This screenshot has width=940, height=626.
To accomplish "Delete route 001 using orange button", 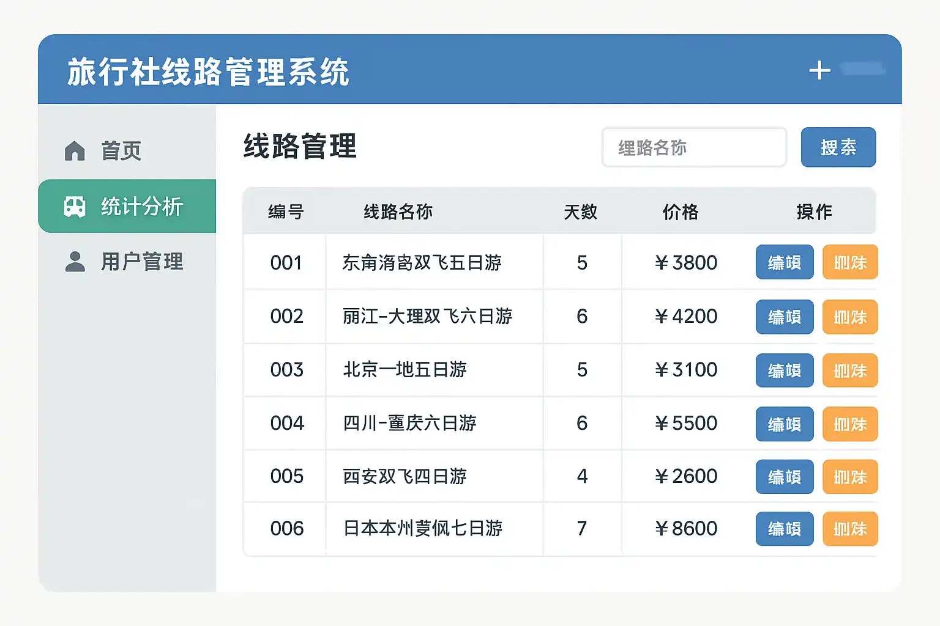I will click(850, 262).
